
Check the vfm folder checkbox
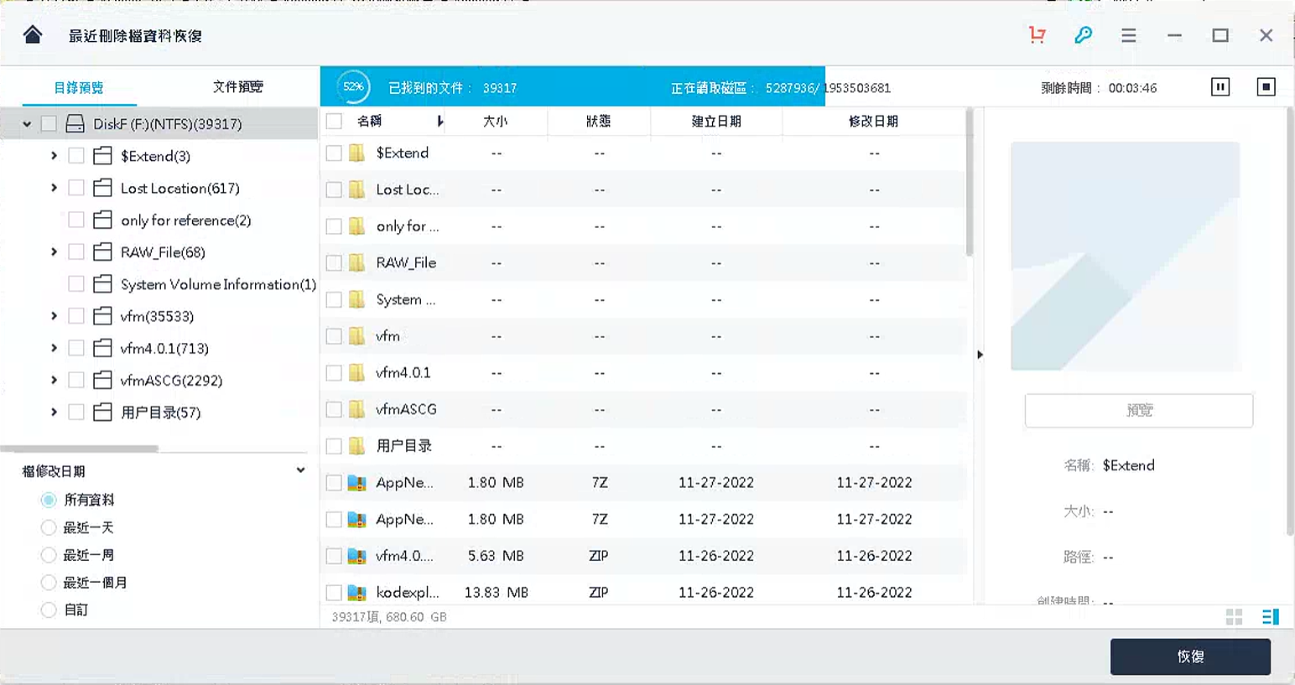76,316
